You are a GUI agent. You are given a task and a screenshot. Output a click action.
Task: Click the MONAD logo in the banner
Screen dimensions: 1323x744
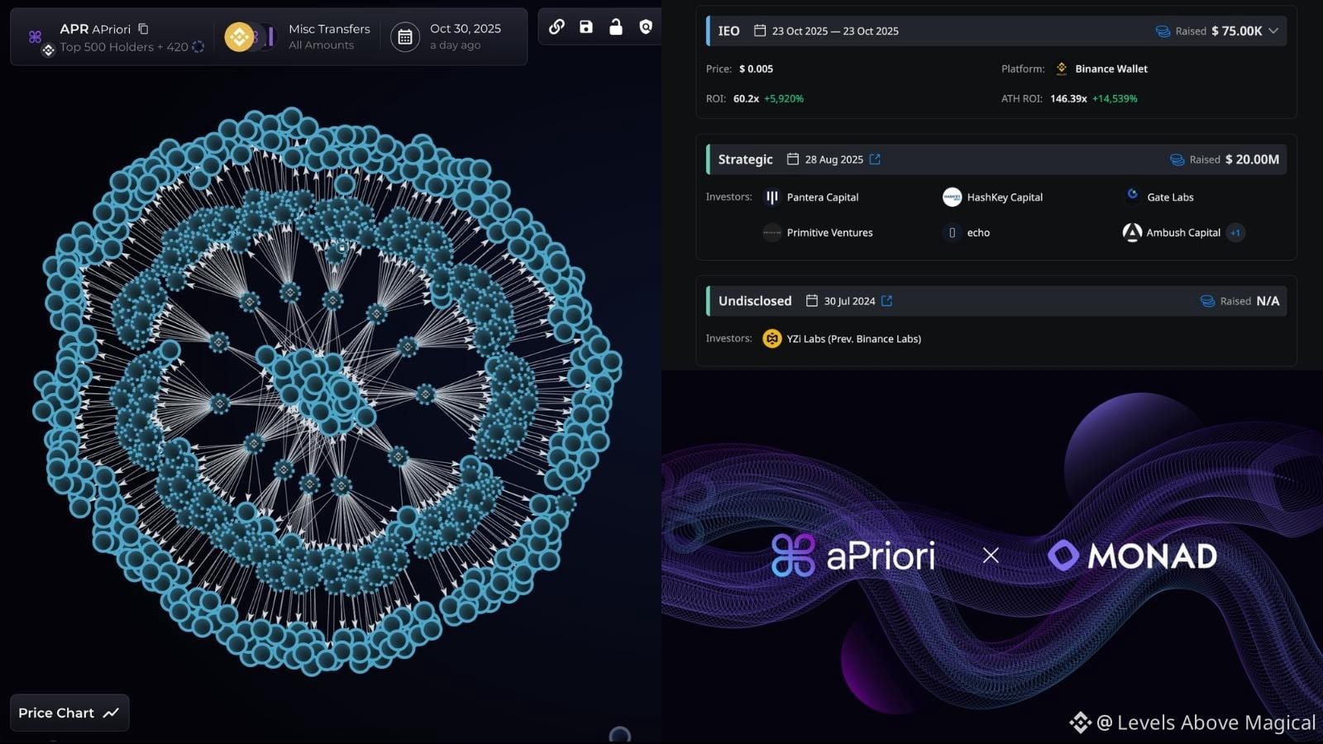[1132, 556]
